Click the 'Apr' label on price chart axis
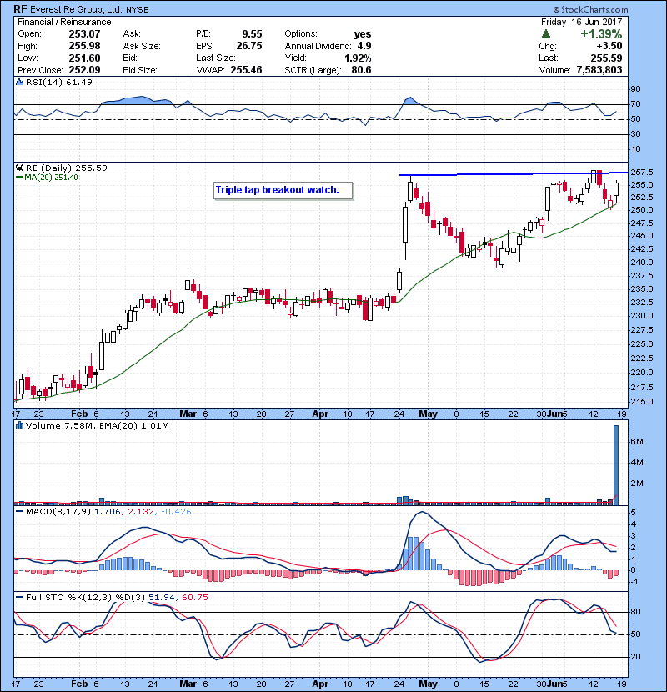 pos(320,414)
